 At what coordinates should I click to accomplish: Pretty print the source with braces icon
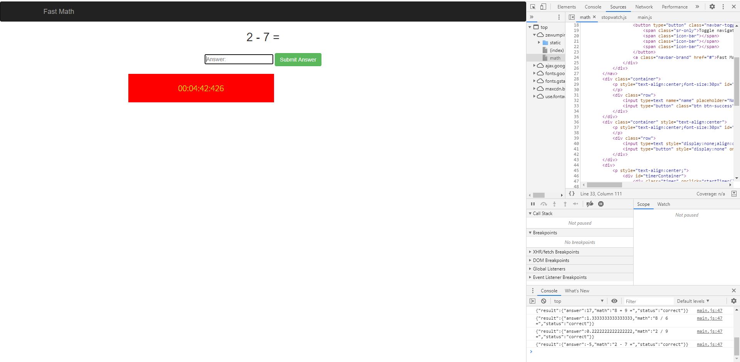[572, 194]
